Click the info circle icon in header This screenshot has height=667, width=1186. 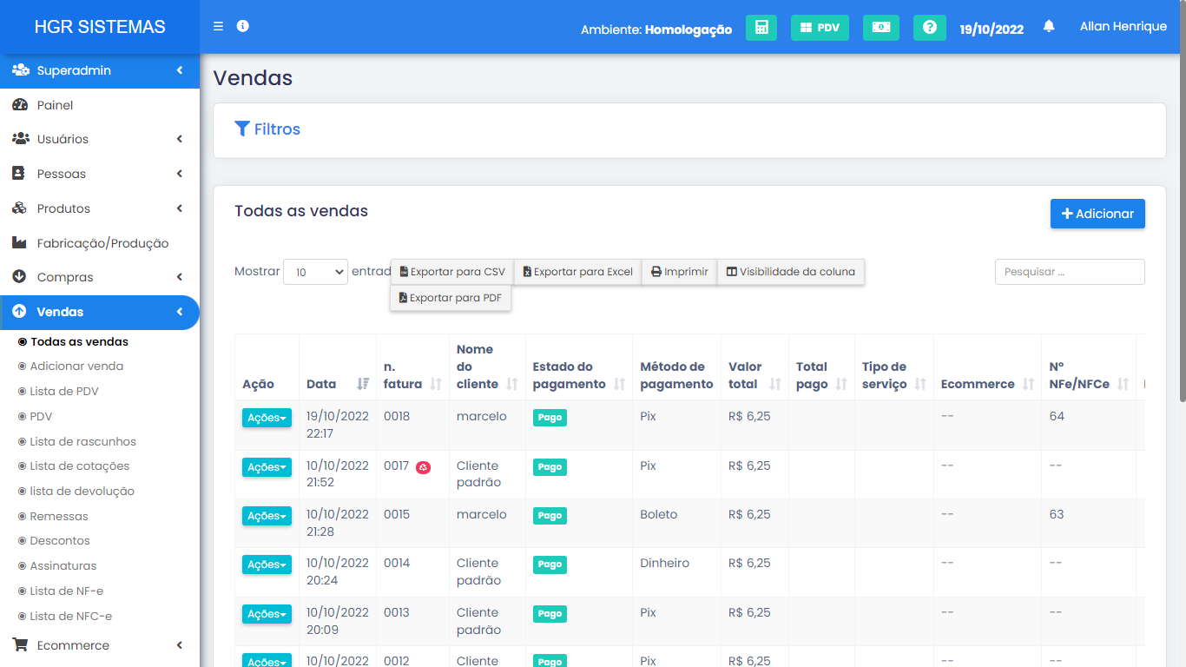243,26
